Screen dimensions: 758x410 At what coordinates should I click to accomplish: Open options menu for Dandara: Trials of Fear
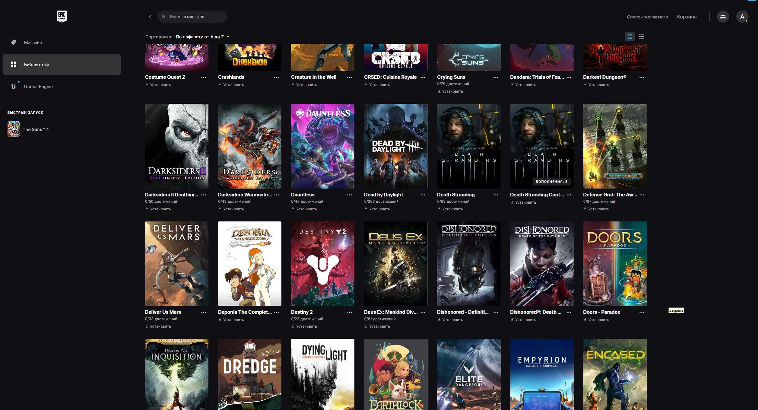(569, 78)
